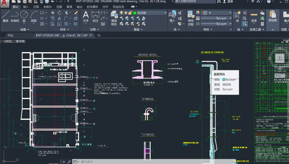Toggle the layer freeze sun icon

click(126, 13)
